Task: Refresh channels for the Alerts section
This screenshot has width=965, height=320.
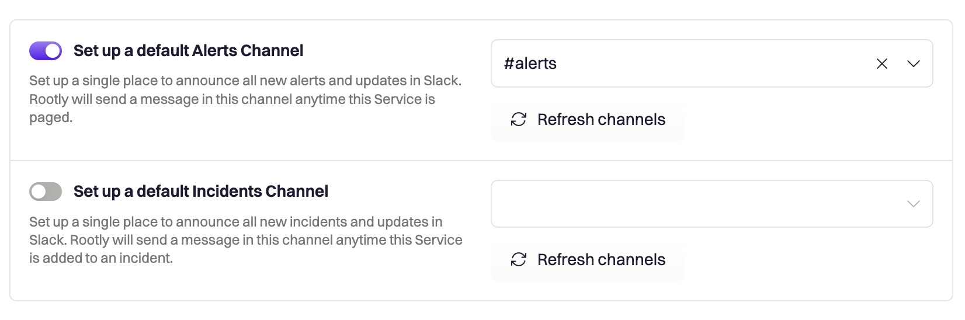Action: point(588,119)
